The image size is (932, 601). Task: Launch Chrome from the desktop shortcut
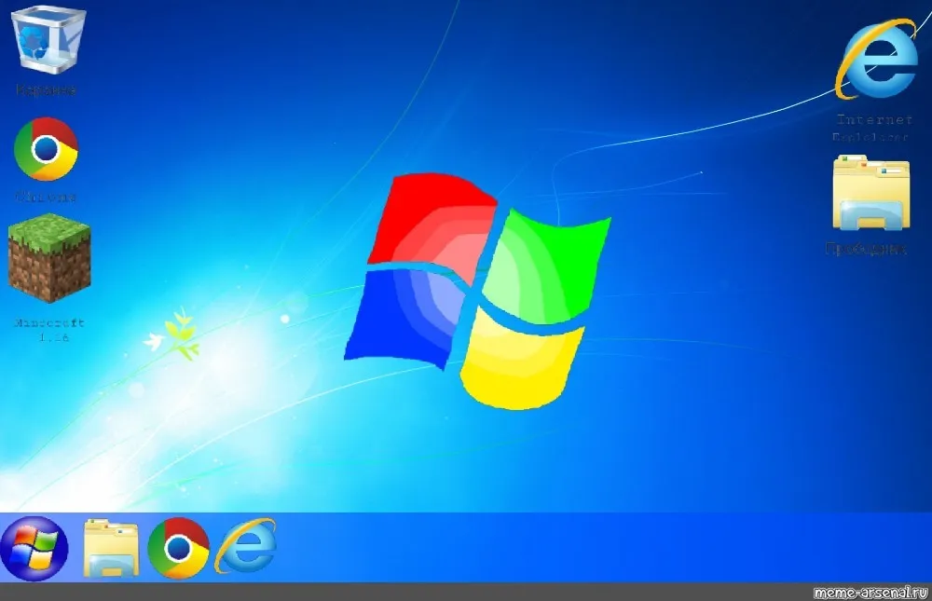(46, 148)
